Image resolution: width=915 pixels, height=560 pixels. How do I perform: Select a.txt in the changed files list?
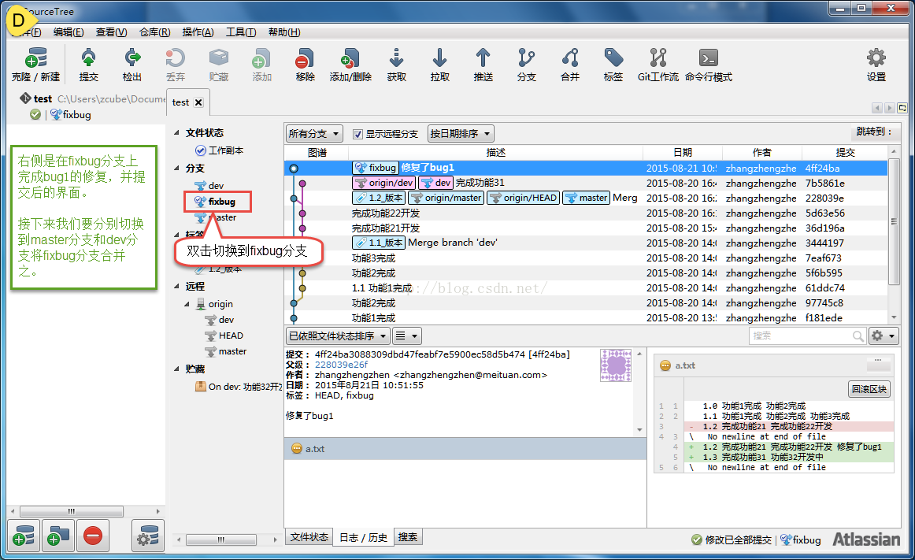pyautogui.click(x=465, y=448)
